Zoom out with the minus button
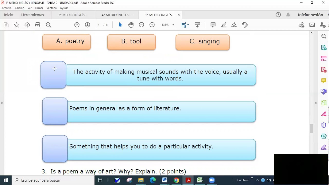The image size is (329, 185). [141, 25]
